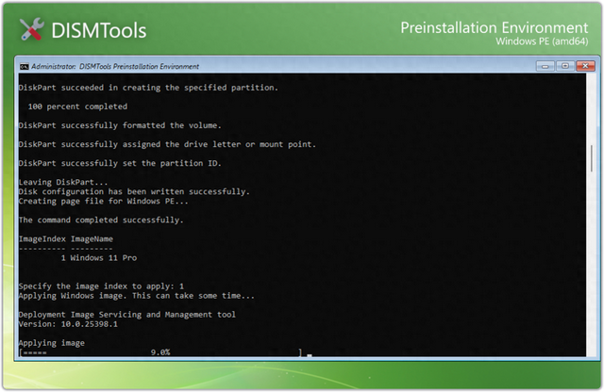Click 'DiskPart successfully formatted the volume.' line

(x=120, y=125)
